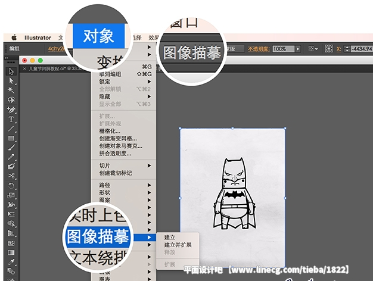This screenshot has height=281, width=373.
Task: Expand the 形状 submenu
Action: [123, 192]
